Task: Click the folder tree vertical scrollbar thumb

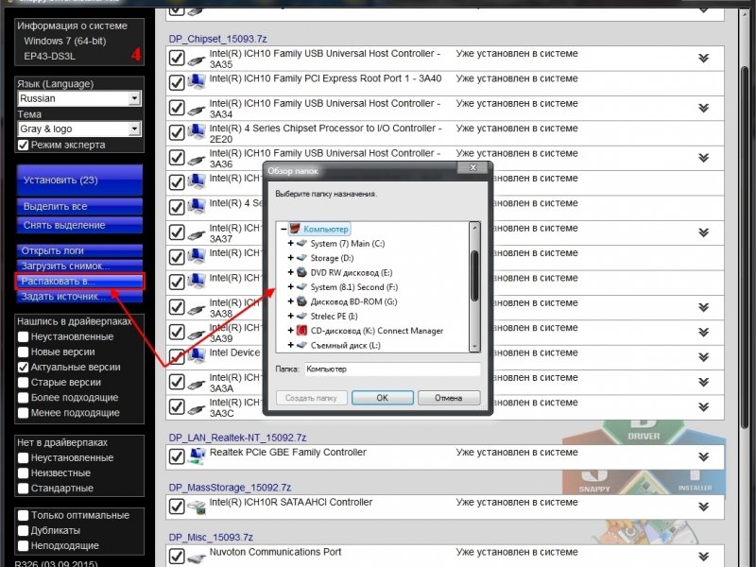Action: tap(474, 276)
